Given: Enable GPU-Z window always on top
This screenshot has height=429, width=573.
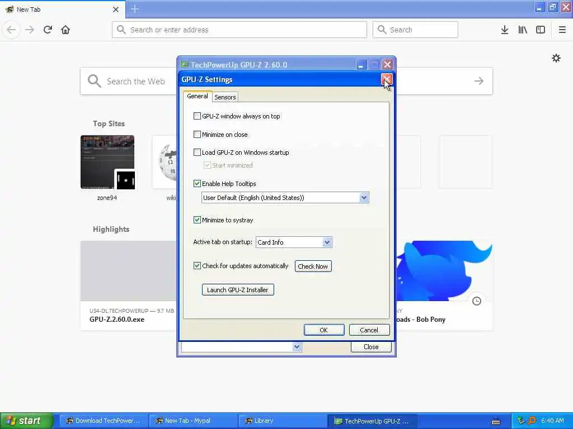Looking at the screenshot, I should pos(197,116).
